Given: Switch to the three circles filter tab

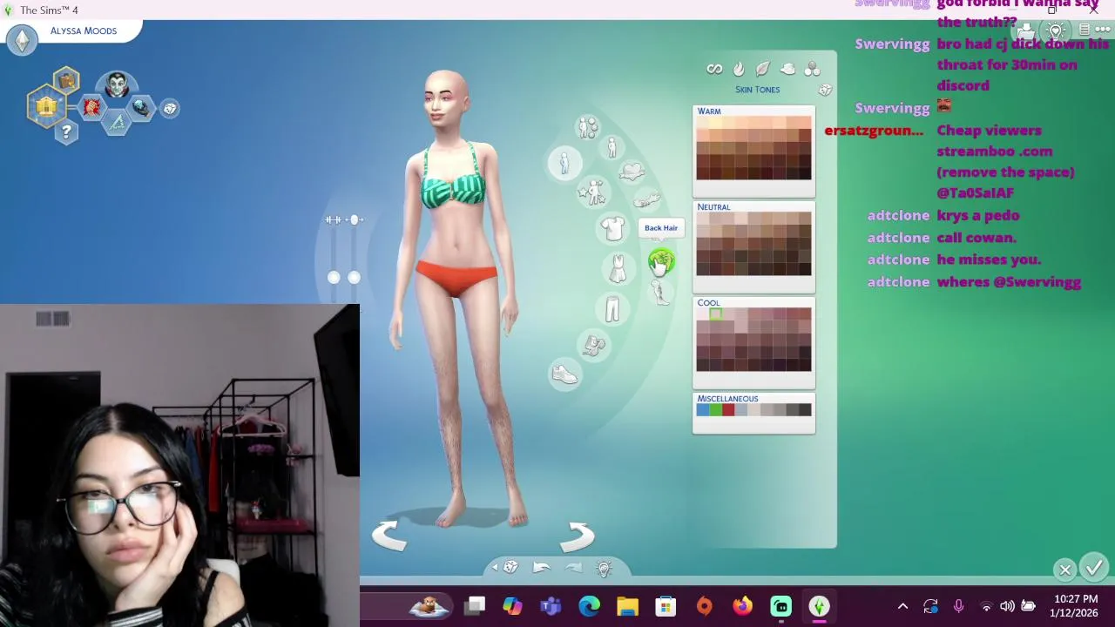Looking at the screenshot, I should click(x=812, y=69).
